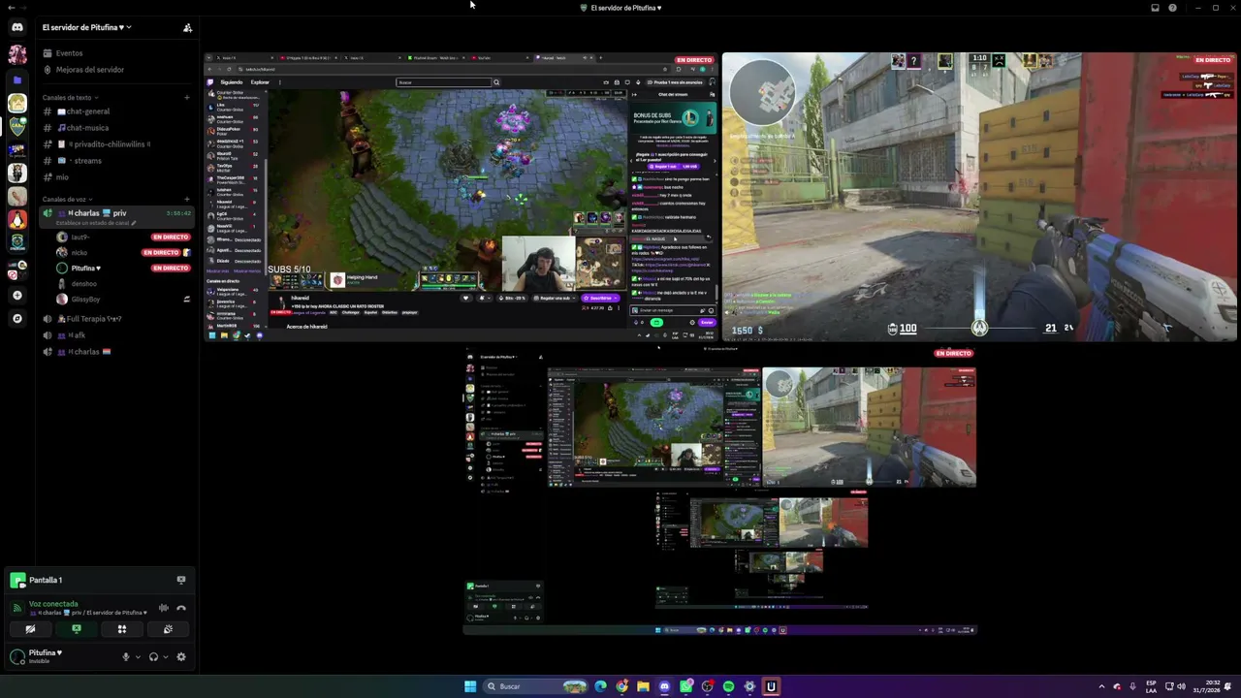Viewport: 1241px width, 698px height.
Task: Open the streams text channel
Action: [116, 161]
